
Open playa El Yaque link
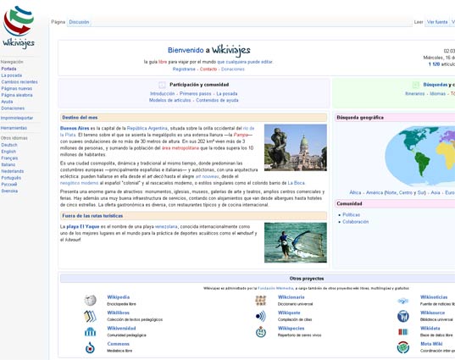click(x=83, y=226)
